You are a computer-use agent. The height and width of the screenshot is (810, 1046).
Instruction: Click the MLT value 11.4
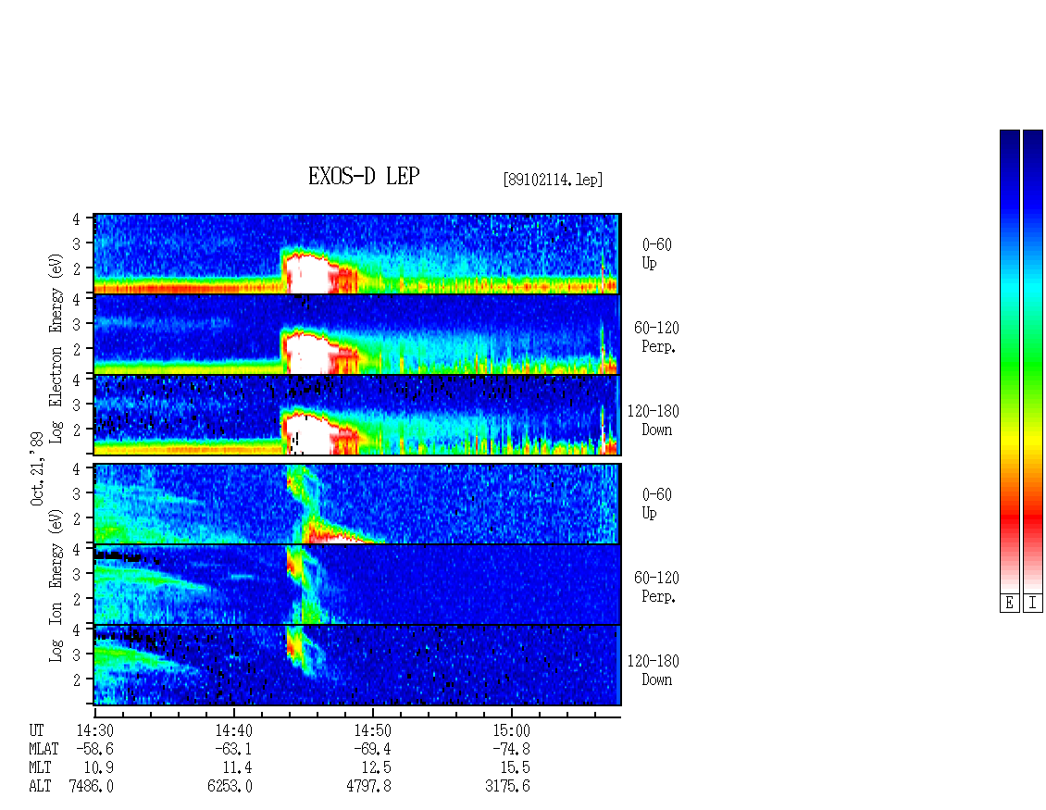237,768
